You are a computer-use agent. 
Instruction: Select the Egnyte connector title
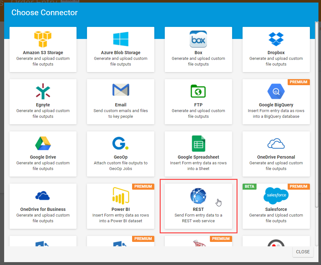(x=43, y=105)
